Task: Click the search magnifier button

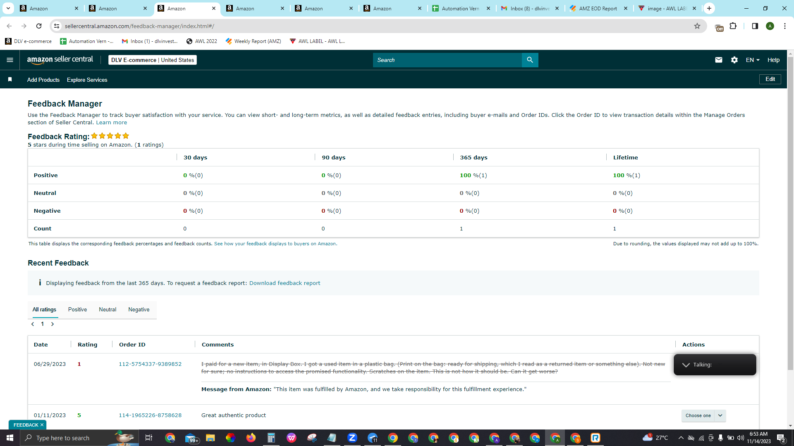Action: click(530, 60)
